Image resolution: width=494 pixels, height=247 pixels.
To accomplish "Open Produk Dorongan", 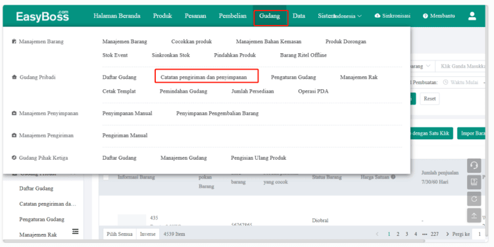I will [x=346, y=41].
